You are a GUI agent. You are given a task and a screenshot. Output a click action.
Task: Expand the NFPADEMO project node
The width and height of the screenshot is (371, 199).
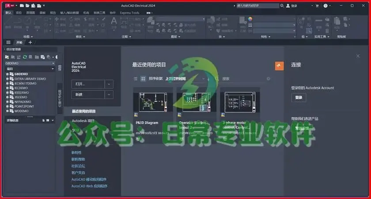[8, 101]
